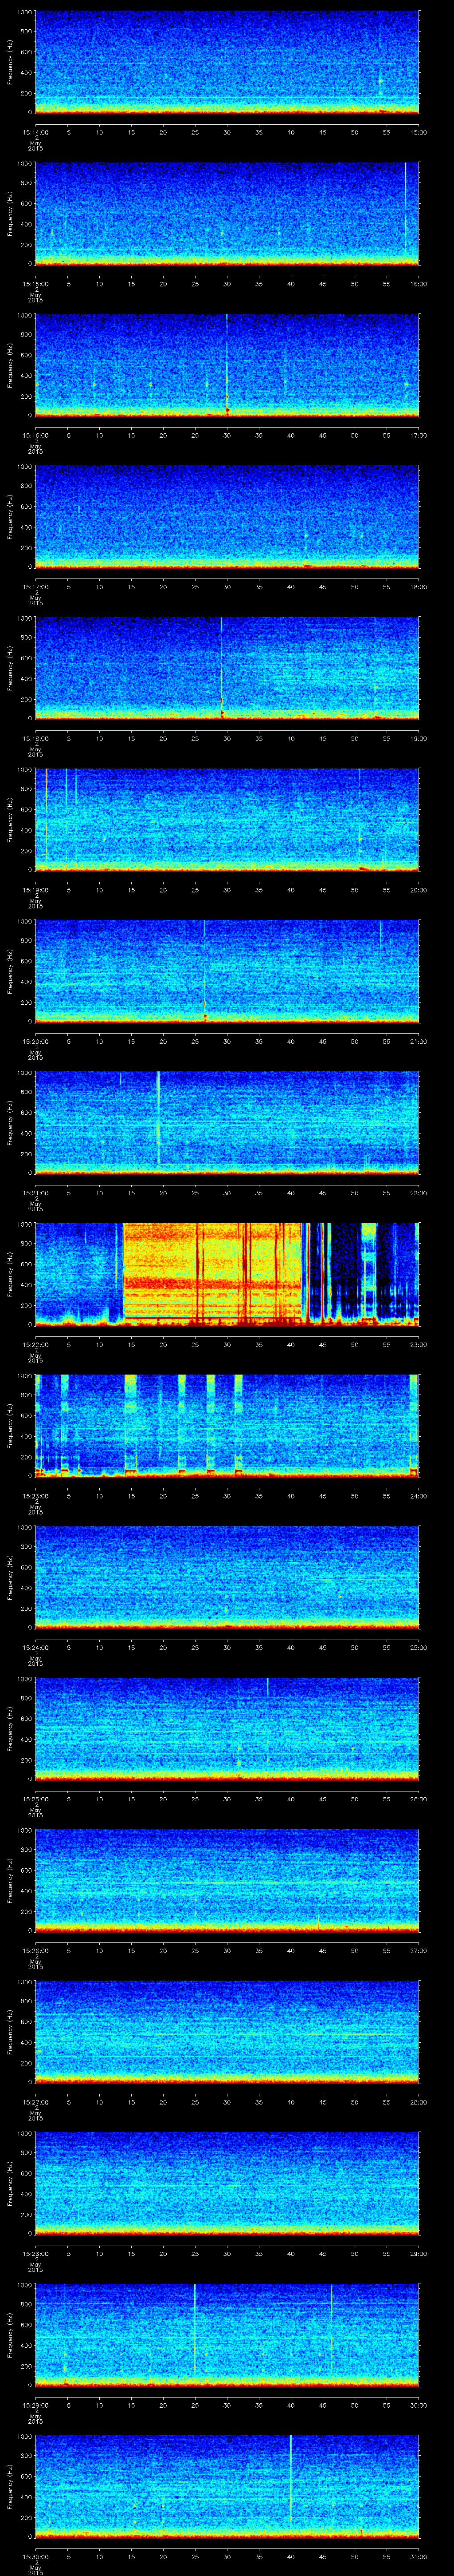This screenshot has height=2576, width=454.
Task: Select the 18:00 end-of-row time label
Action: coord(418,587)
